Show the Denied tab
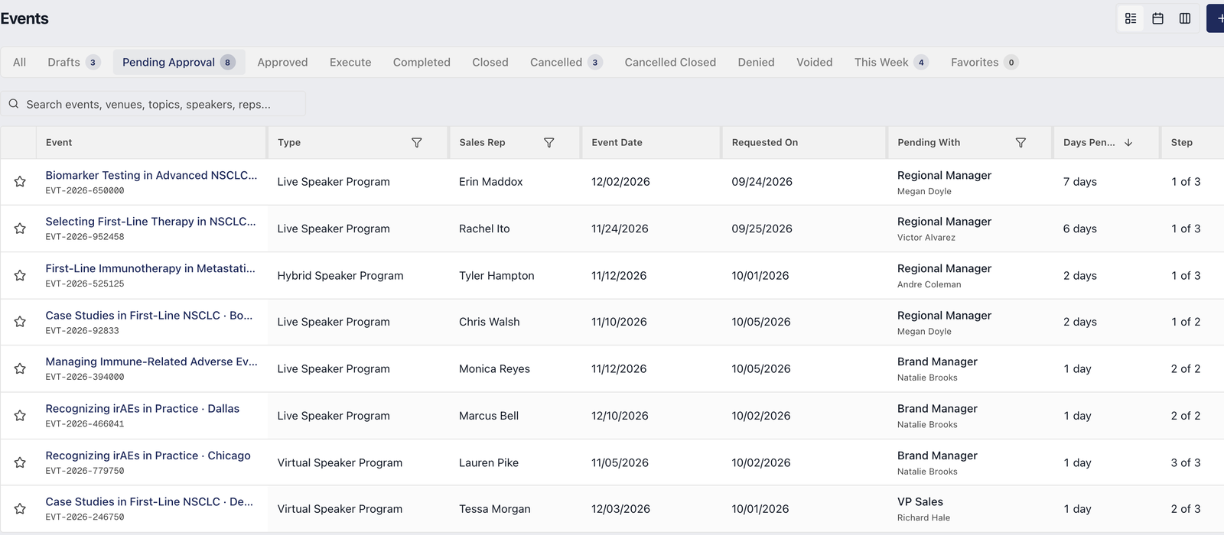 pos(756,63)
